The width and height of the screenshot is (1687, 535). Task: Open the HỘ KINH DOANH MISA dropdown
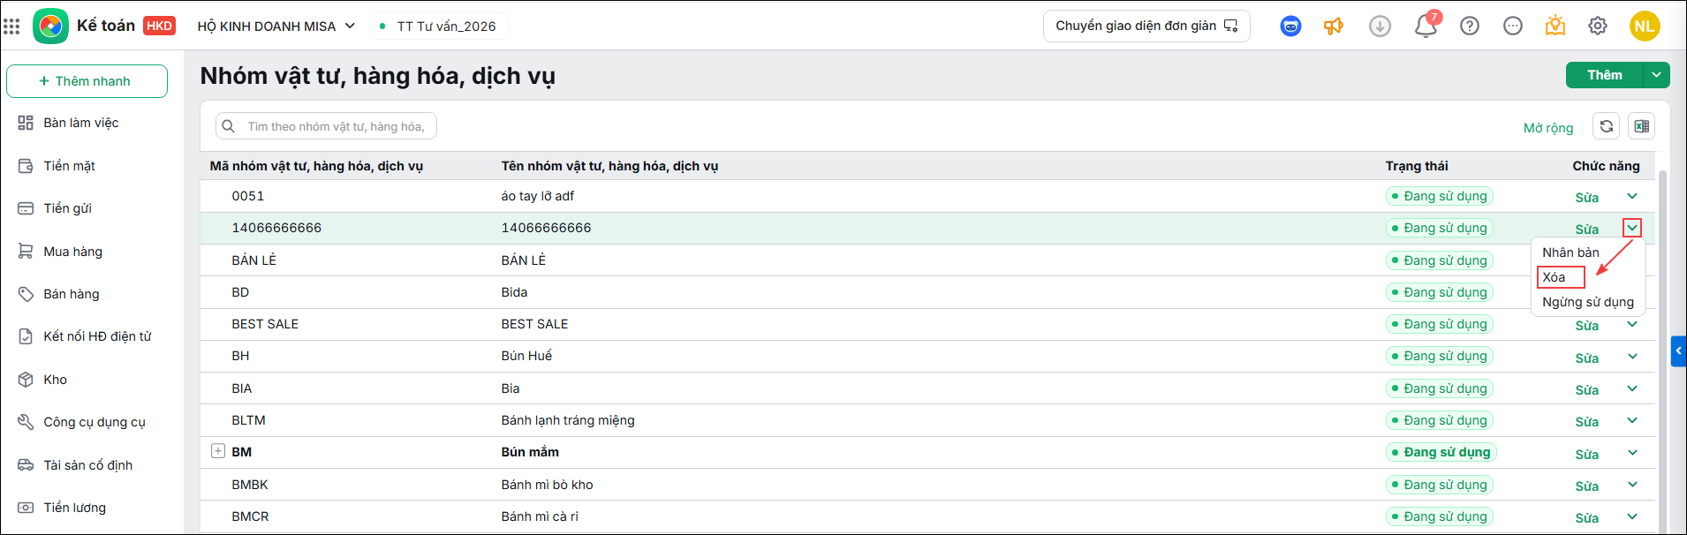click(276, 26)
